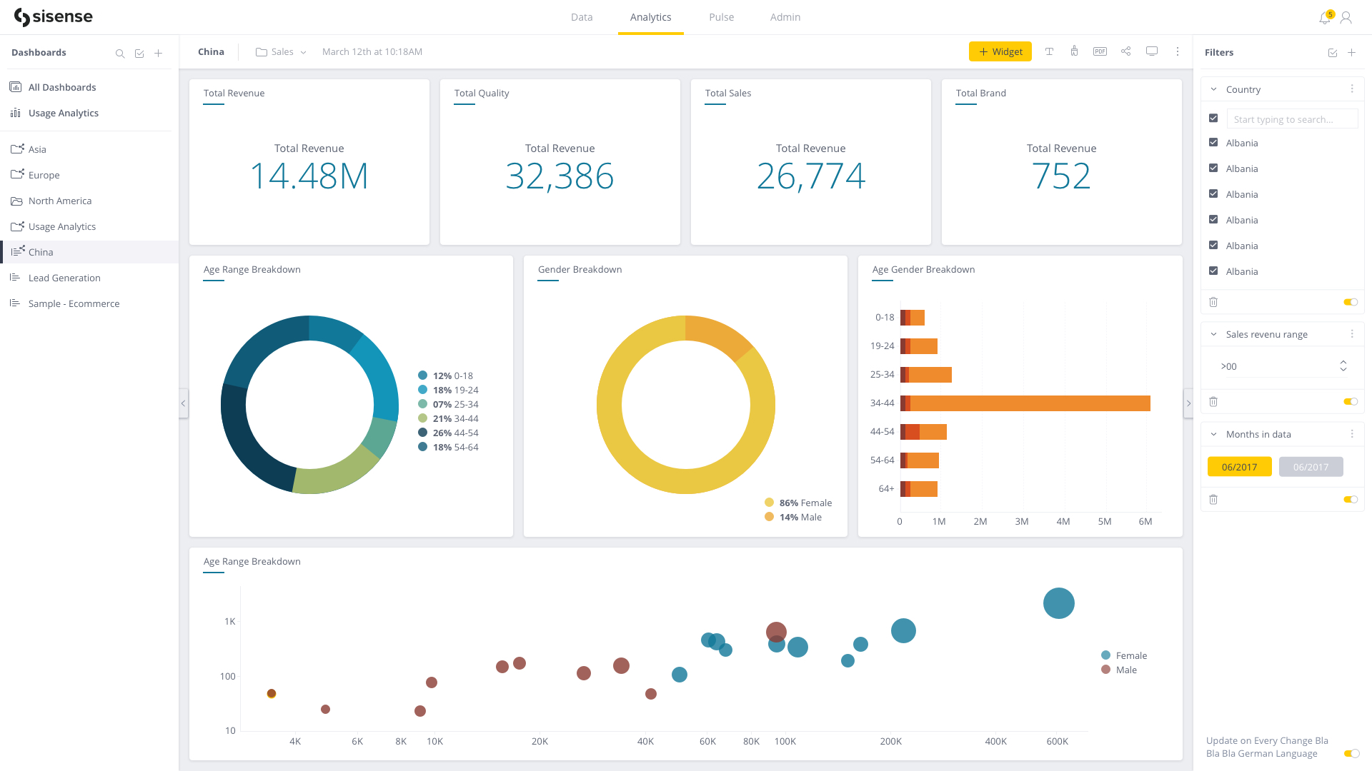
Task: Switch to the Pulse tab
Action: [721, 17]
